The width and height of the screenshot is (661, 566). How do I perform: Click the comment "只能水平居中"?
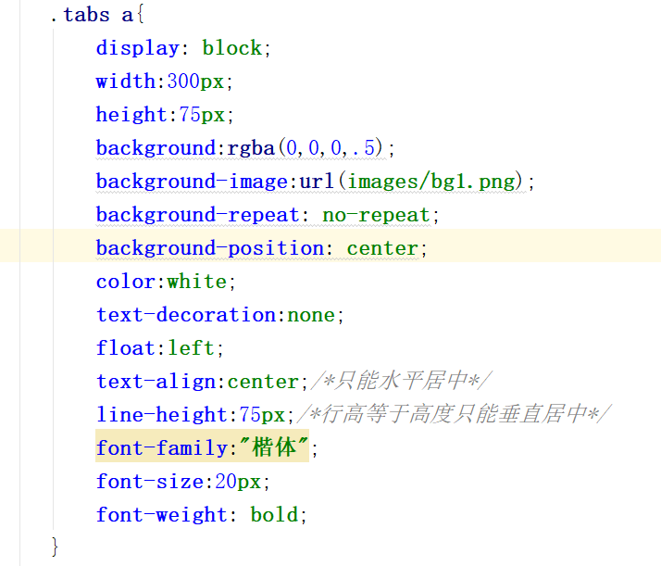(x=402, y=381)
